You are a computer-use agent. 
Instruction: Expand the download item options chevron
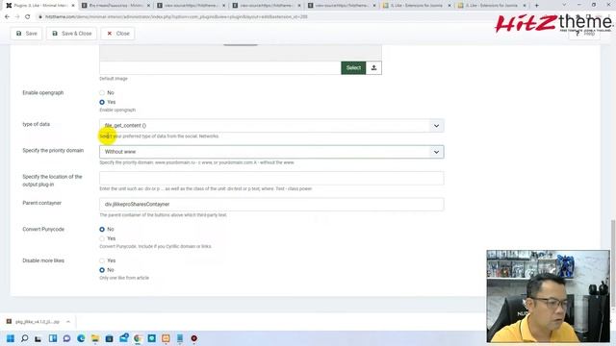68,322
